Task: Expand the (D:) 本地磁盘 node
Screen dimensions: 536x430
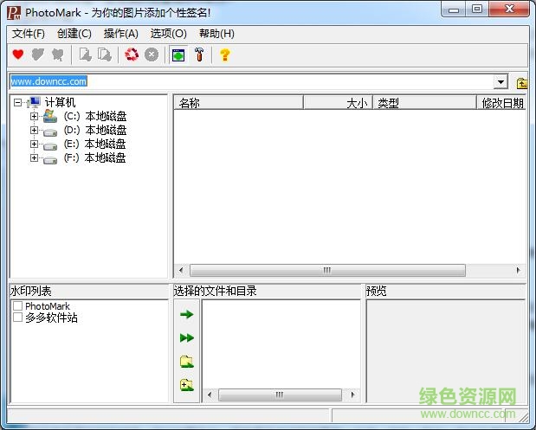Action: (x=34, y=130)
